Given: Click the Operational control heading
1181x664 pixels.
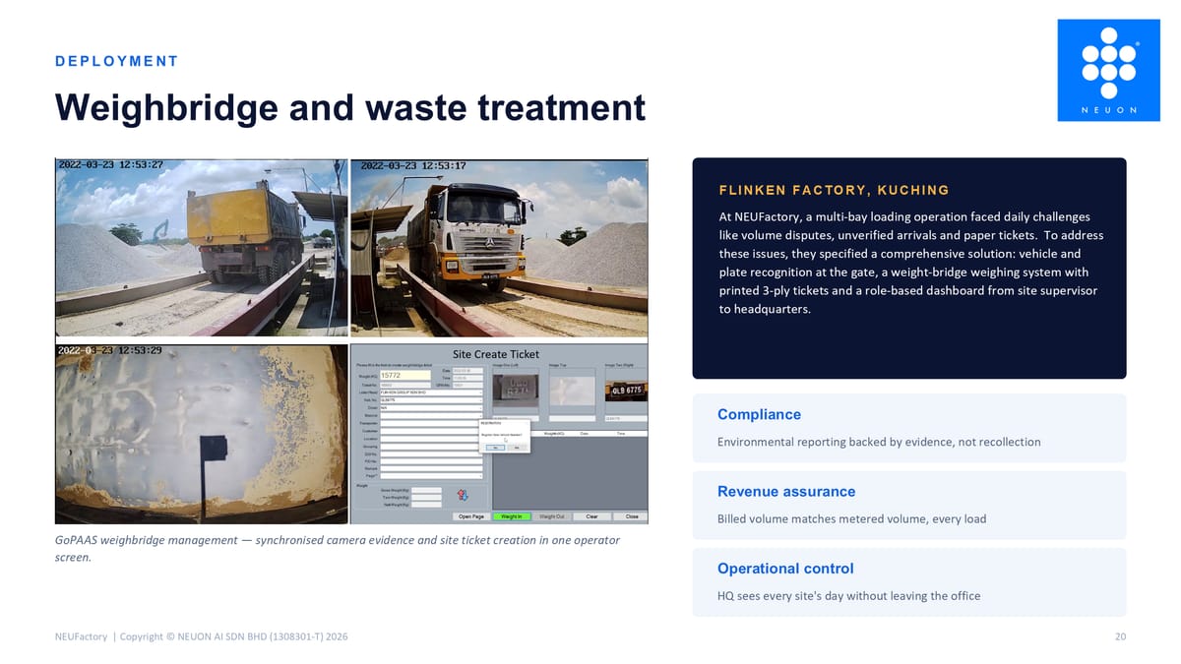Looking at the screenshot, I should coord(785,568).
